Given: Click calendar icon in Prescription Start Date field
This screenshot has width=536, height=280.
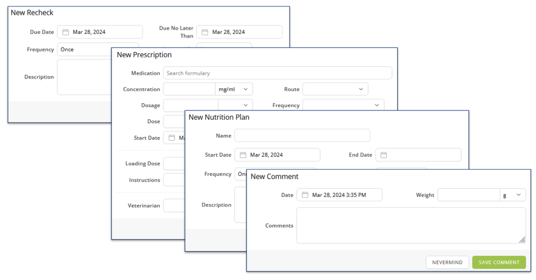Looking at the screenshot, I should coord(172,138).
